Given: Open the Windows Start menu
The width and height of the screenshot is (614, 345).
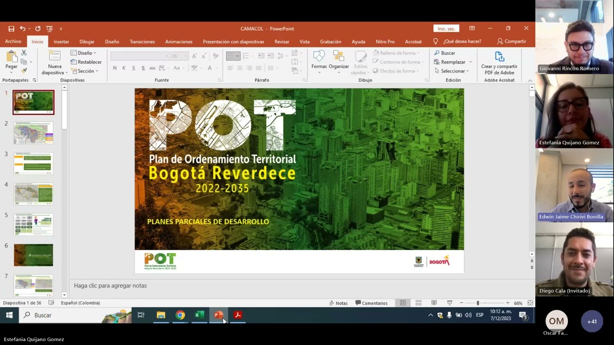Looking at the screenshot, I should 9,315.
